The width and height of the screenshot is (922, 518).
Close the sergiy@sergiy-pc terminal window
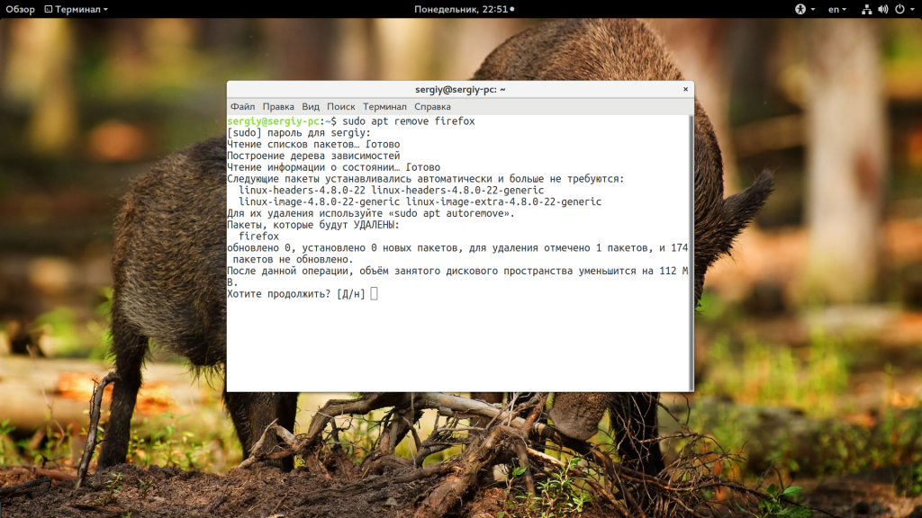pyautogui.click(x=685, y=89)
